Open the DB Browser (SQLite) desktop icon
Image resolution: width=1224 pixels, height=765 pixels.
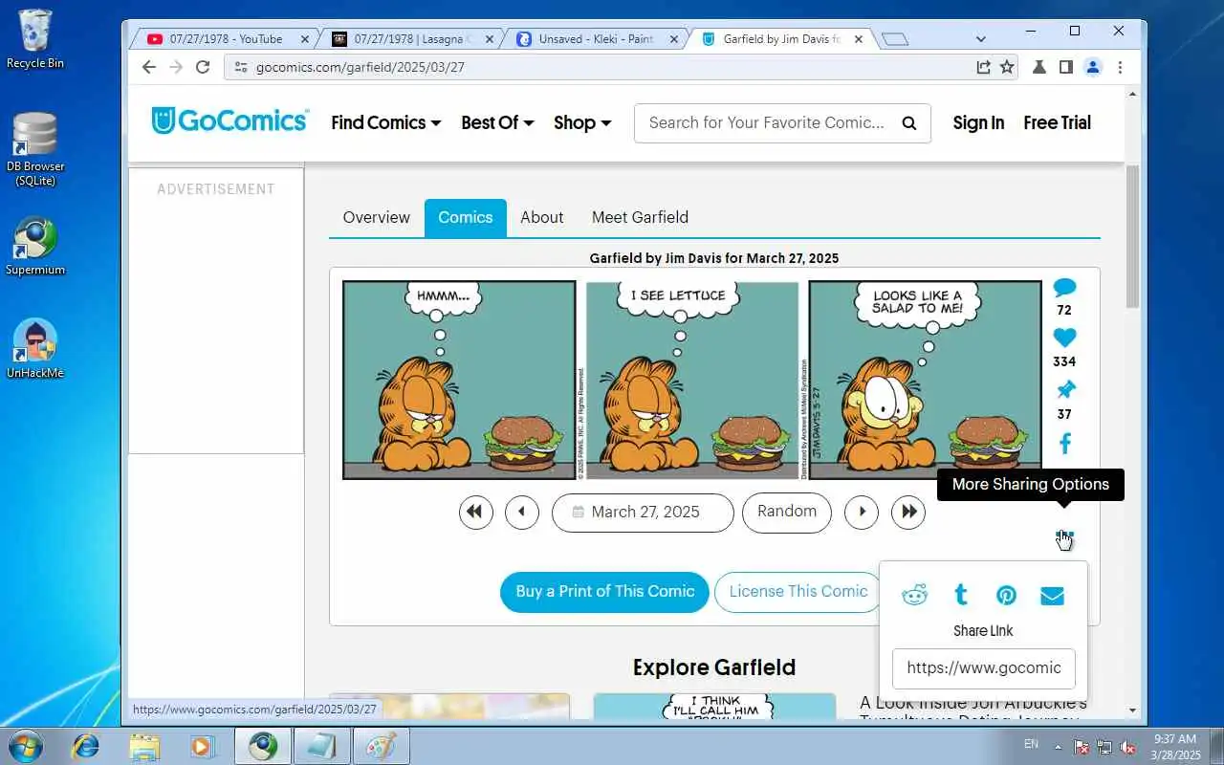point(35,149)
